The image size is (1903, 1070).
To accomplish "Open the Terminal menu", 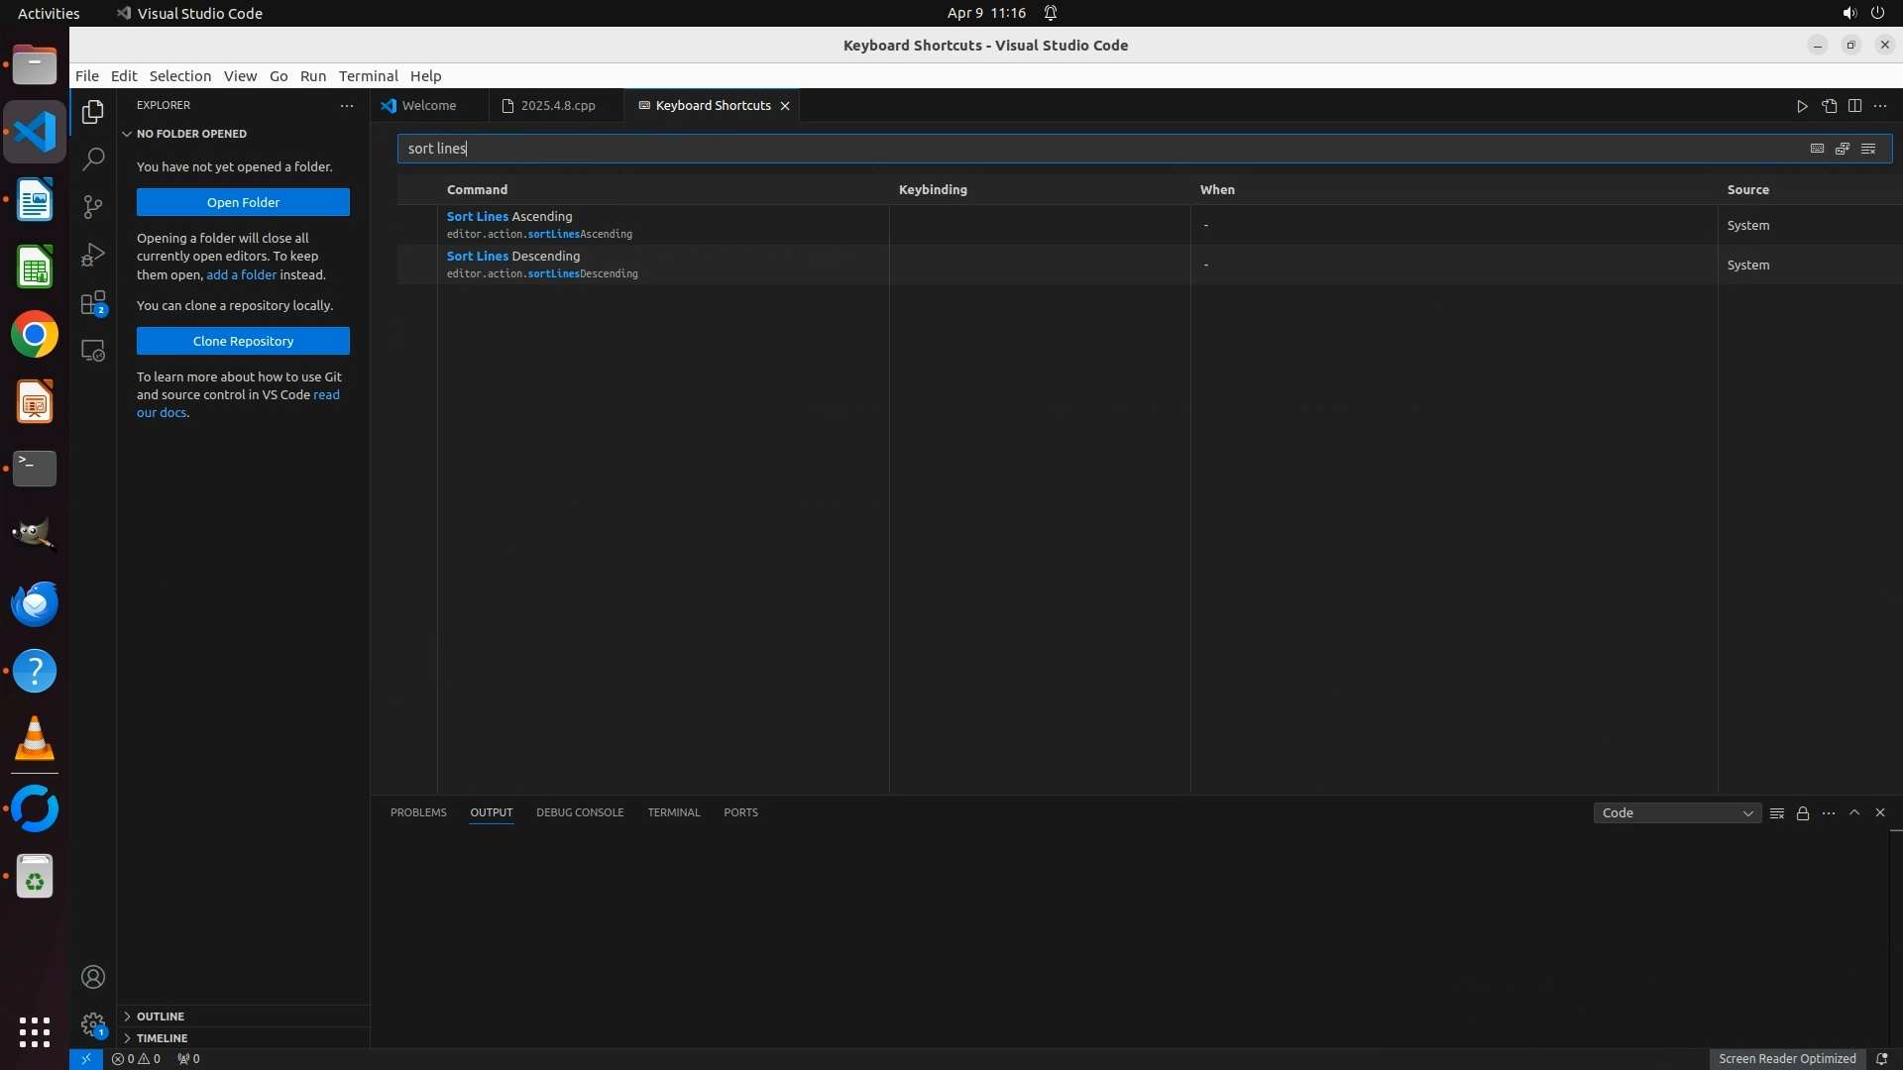I will (368, 76).
